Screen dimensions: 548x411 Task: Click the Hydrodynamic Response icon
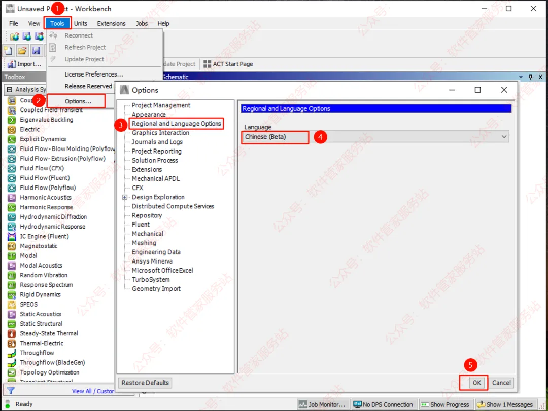pos(12,227)
